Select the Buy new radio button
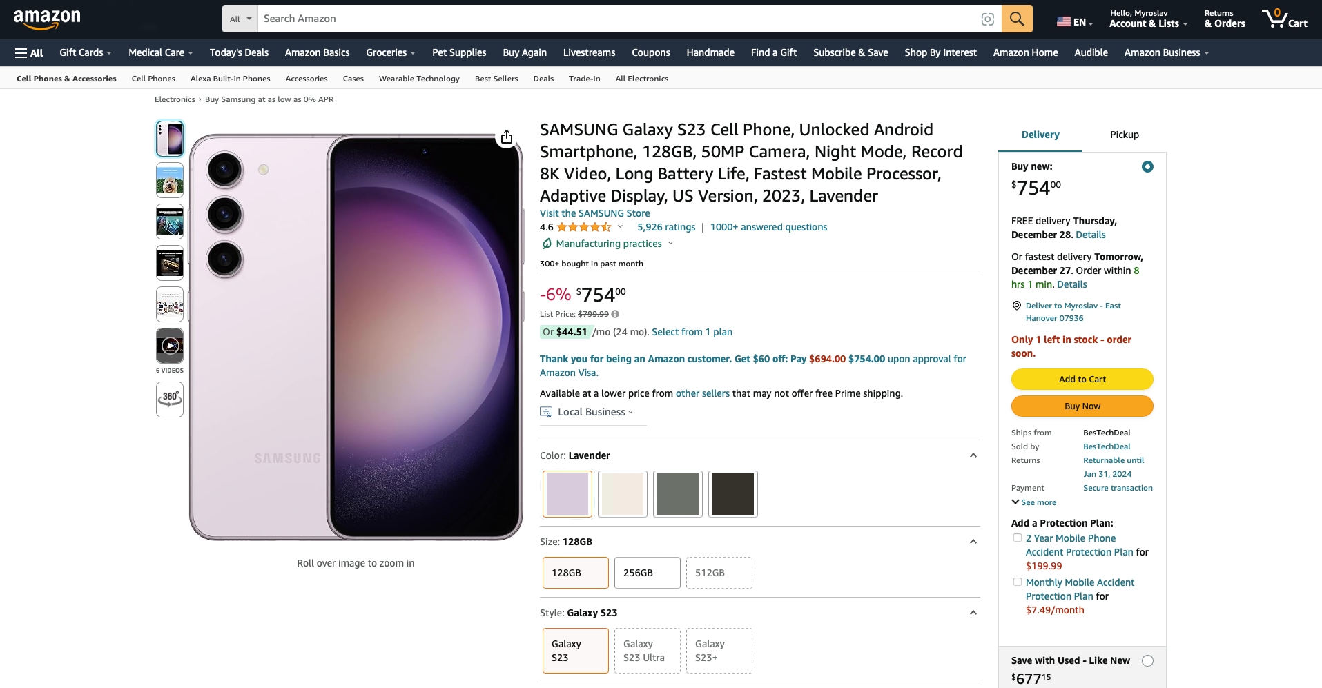This screenshot has height=688, width=1322. coord(1147,167)
